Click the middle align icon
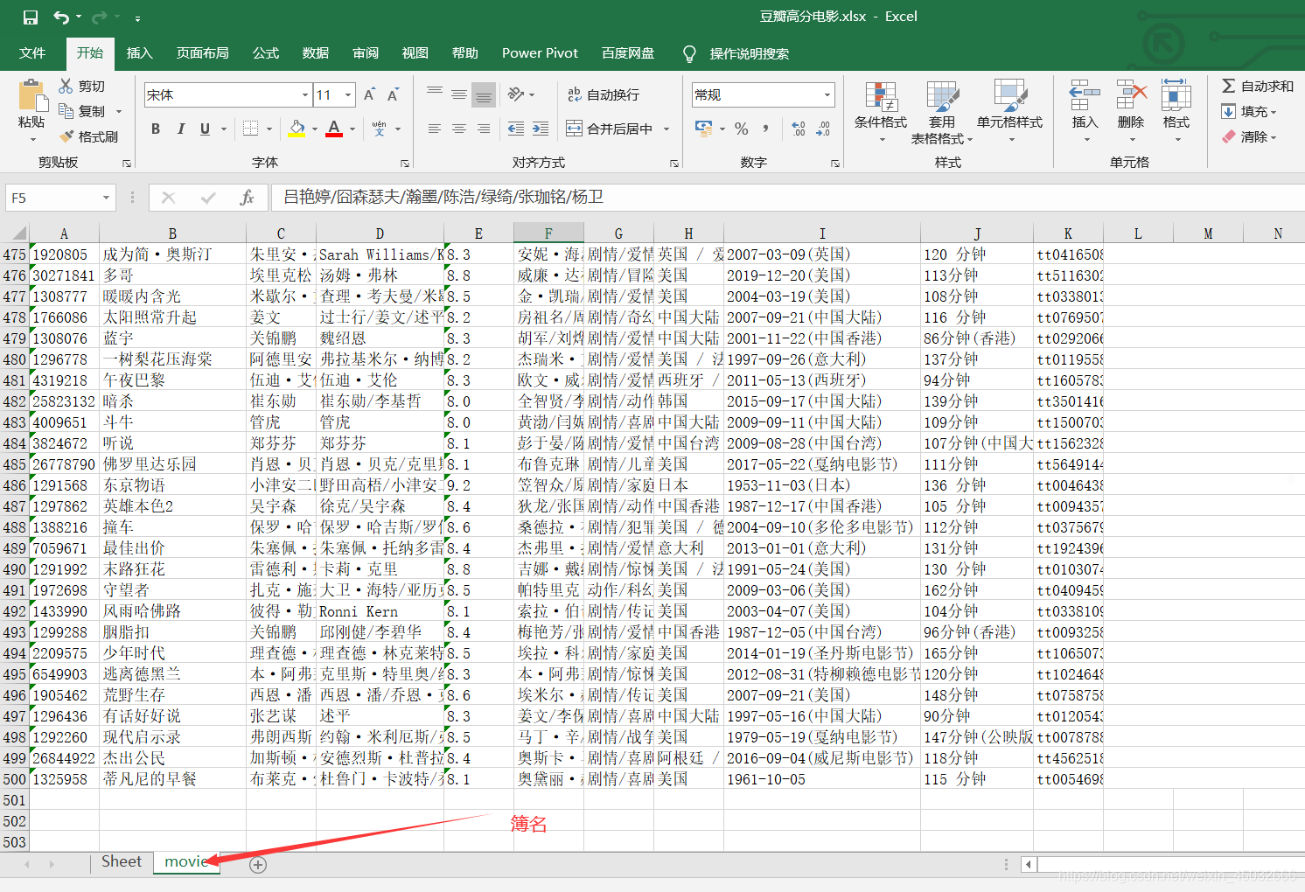This screenshot has width=1305, height=892. pos(458,94)
